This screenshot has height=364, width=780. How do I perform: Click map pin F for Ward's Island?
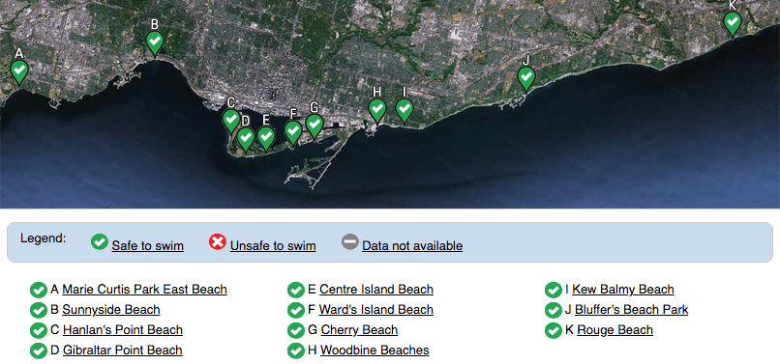click(293, 132)
